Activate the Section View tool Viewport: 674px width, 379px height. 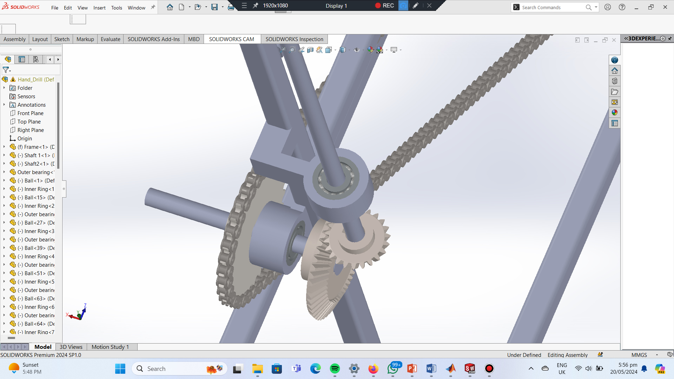click(310, 50)
